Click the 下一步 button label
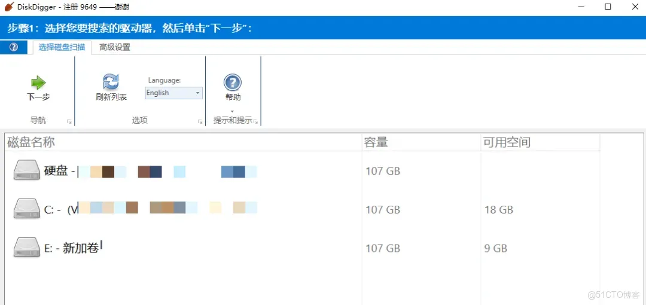The image size is (646, 305). (x=38, y=97)
